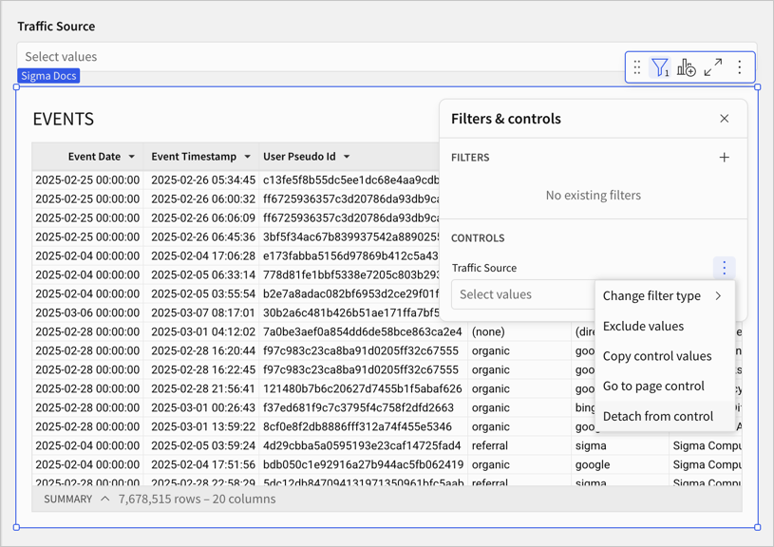
Task: Select Go to page control option
Action: pos(653,387)
